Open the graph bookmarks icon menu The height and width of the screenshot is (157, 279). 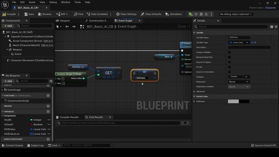(59, 27)
